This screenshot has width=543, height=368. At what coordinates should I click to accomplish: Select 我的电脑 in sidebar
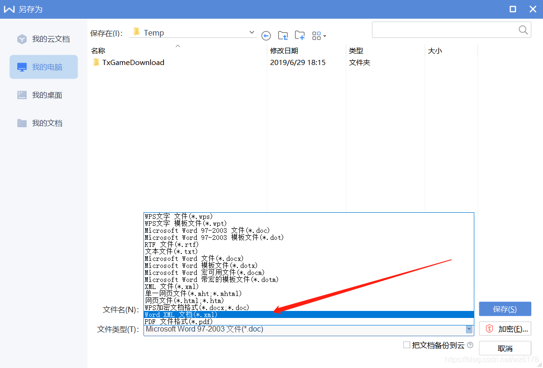click(43, 67)
